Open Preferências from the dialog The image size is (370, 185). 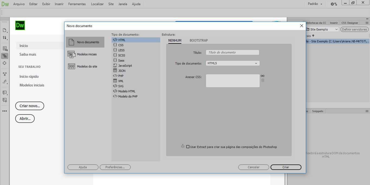(115, 167)
